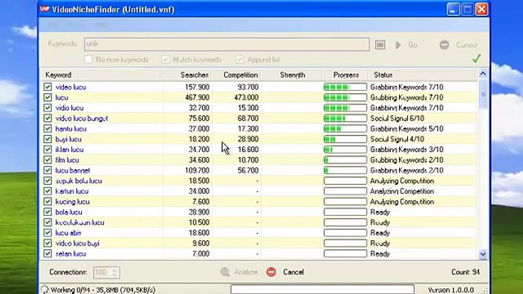Click the 'Social Signal 6/10' status
Viewport: 523px width, 294px height.
coord(397,118)
